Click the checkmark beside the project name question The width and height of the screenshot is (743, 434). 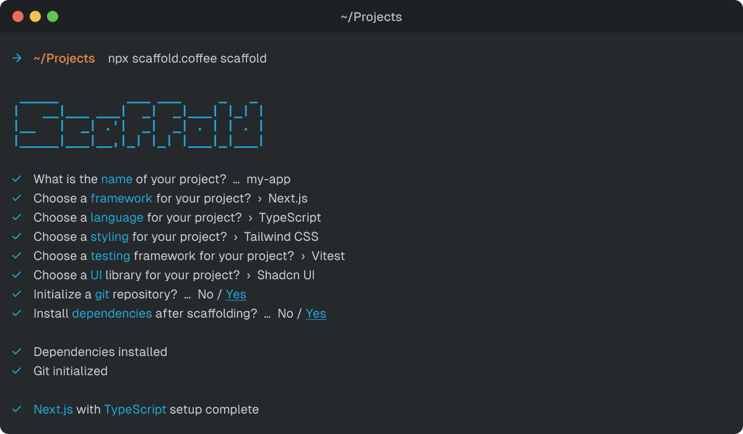(x=17, y=180)
